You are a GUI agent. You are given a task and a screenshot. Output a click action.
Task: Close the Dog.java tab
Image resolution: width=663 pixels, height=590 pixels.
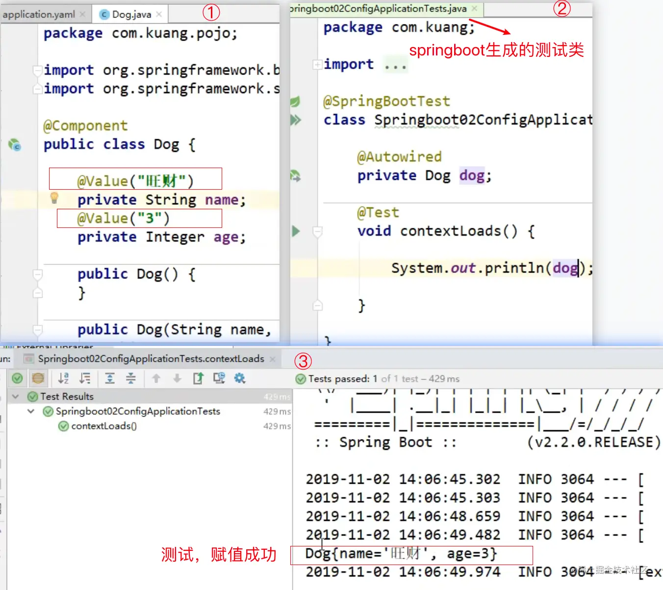[159, 14]
